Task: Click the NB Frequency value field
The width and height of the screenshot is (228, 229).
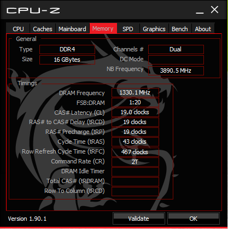Action: pos(176,71)
